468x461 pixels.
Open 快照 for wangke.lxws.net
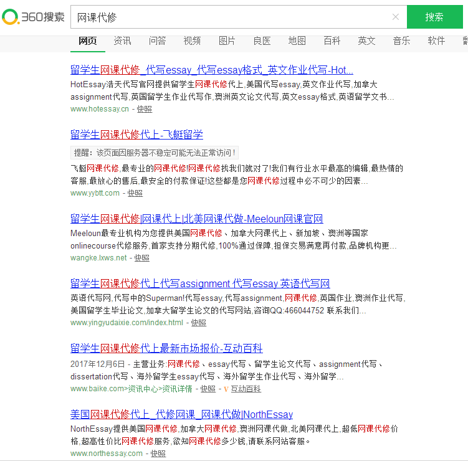click(142, 258)
